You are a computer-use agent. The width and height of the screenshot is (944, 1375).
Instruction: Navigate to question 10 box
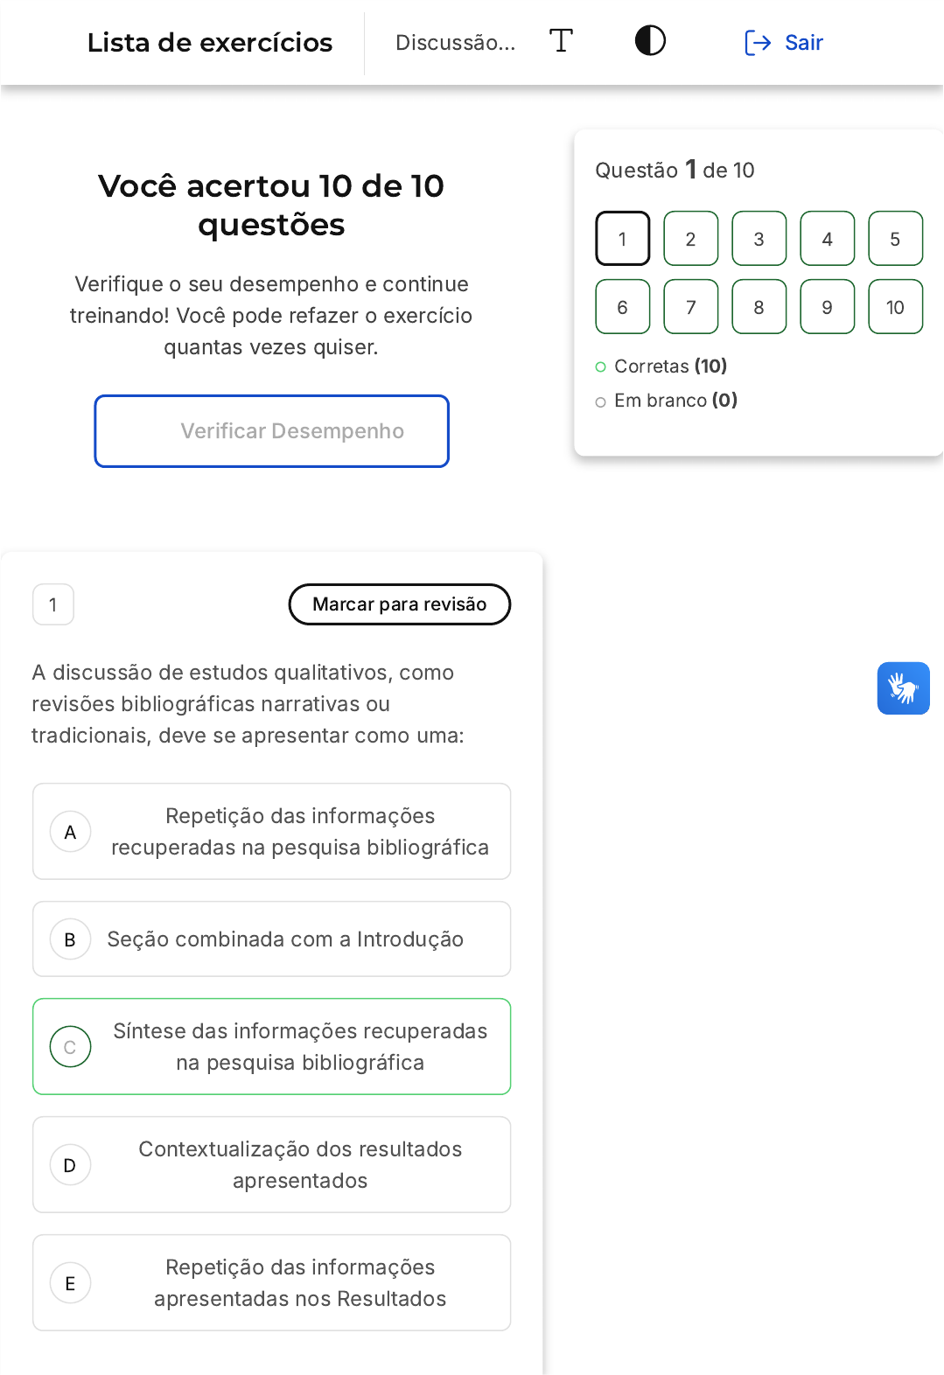click(x=895, y=307)
